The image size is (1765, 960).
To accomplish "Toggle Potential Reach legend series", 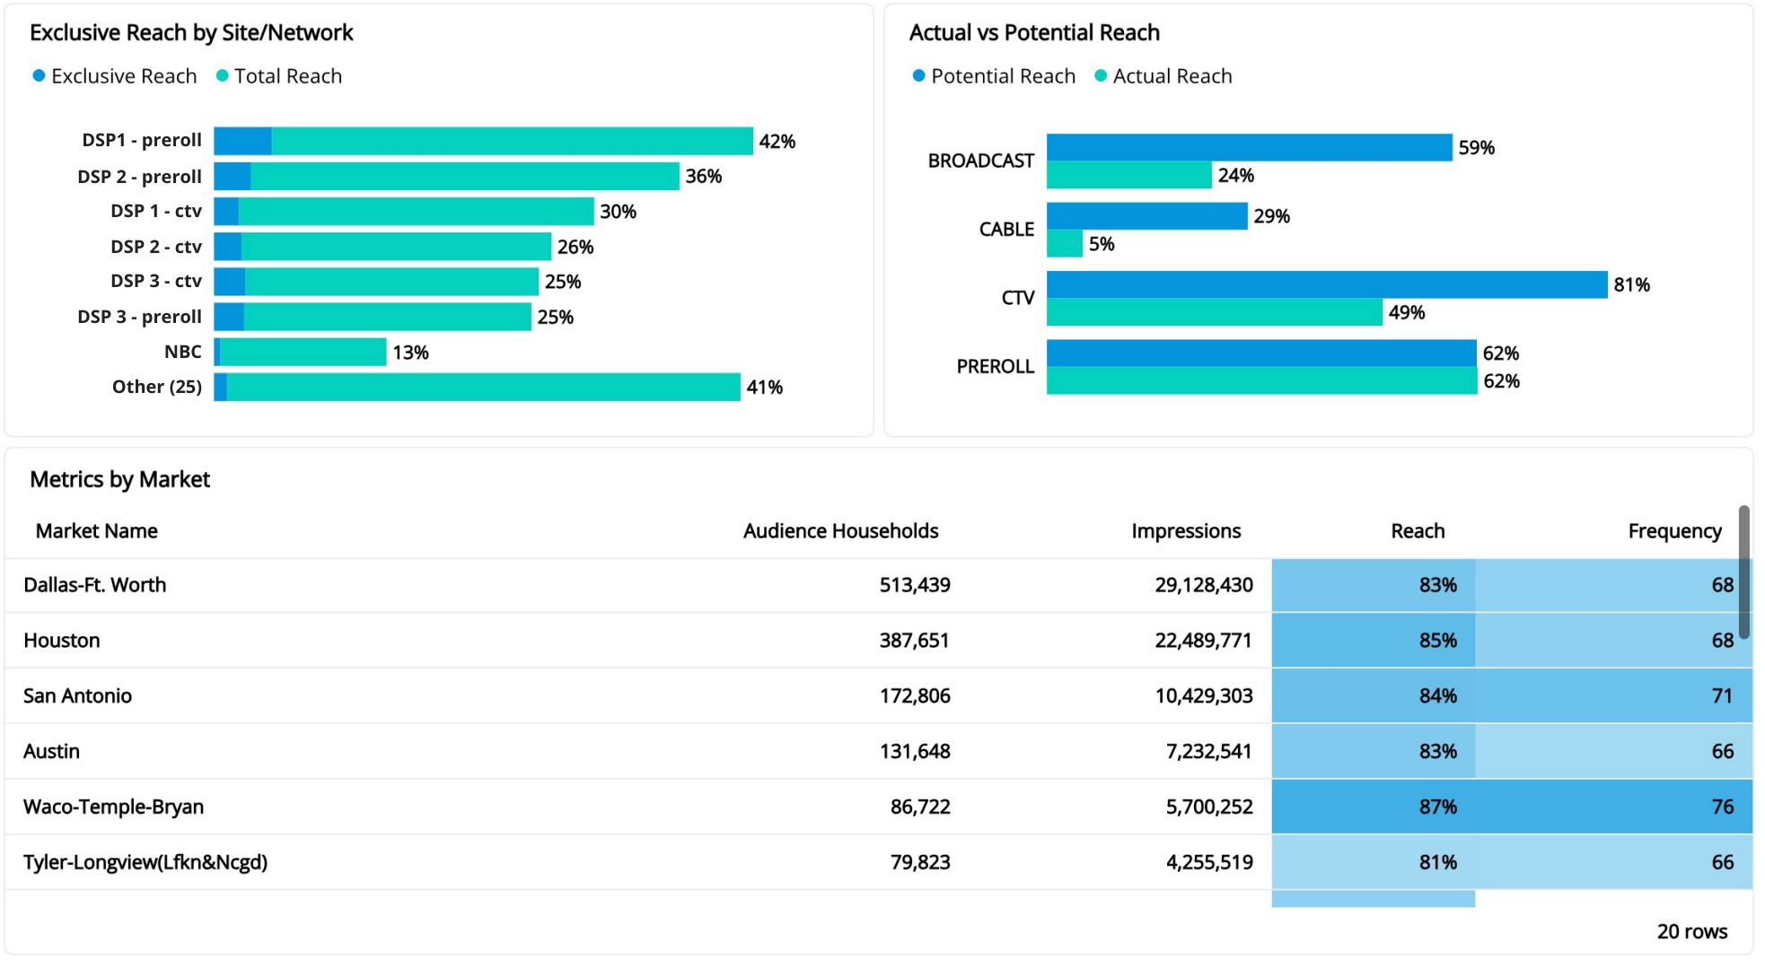I will tap(993, 76).
